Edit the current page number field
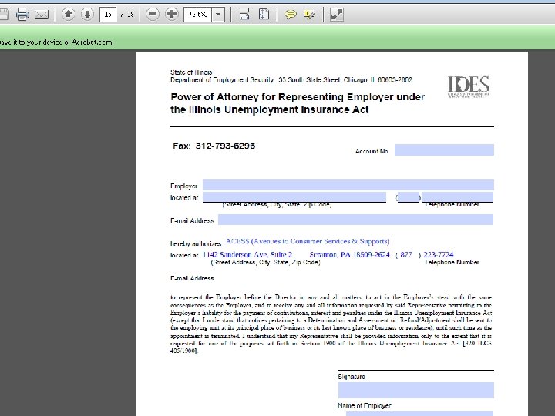The width and height of the screenshot is (555, 416). tap(108, 15)
